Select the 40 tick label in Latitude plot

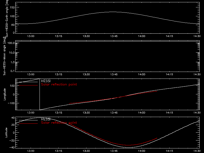13,118
